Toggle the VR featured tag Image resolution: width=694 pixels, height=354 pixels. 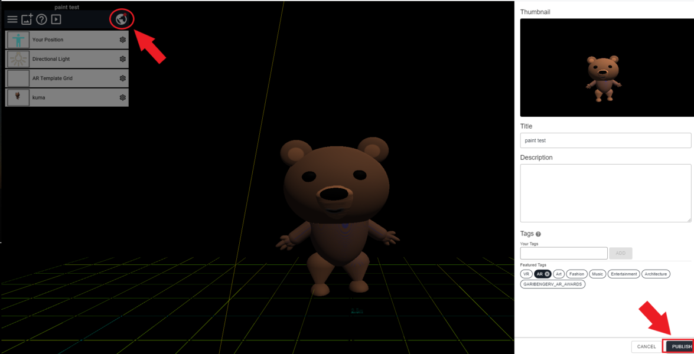(526, 274)
